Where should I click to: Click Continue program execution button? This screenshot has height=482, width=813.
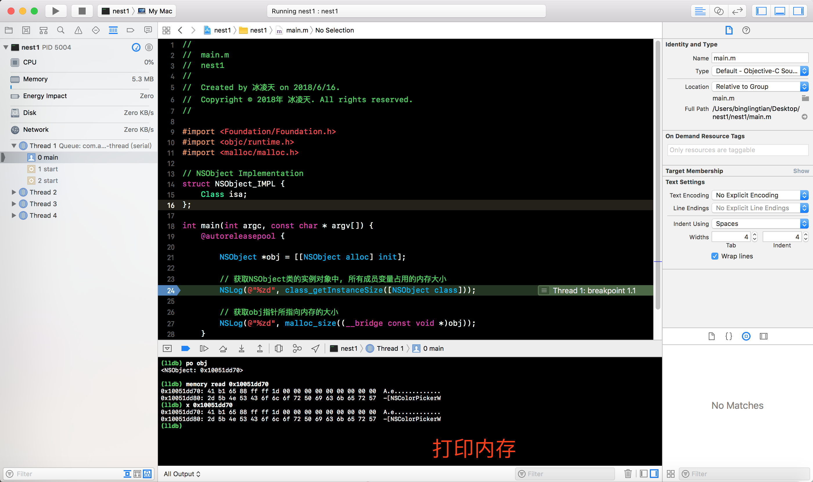(x=204, y=348)
